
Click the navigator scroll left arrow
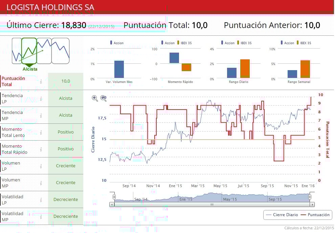(x=112, y=204)
